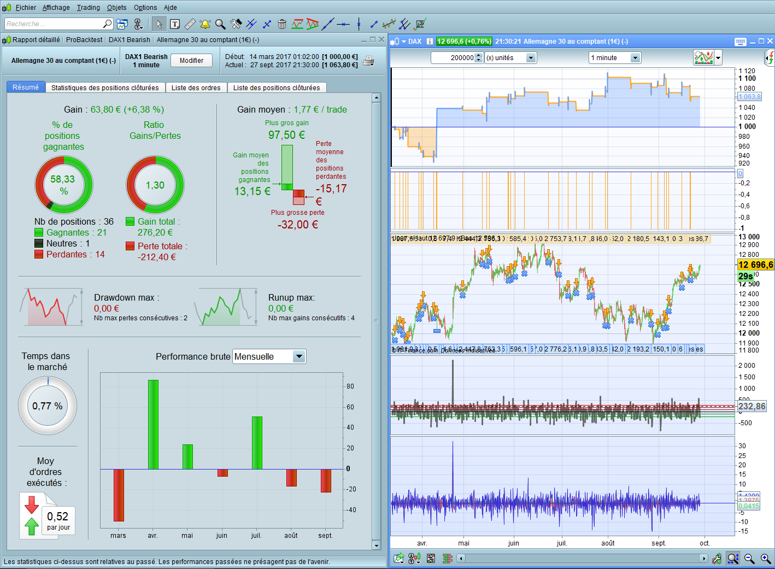Expand the indicator icon dropdown arrow
Screen dimensions: 775x569
pyautogui.click(x=718, y=57)
